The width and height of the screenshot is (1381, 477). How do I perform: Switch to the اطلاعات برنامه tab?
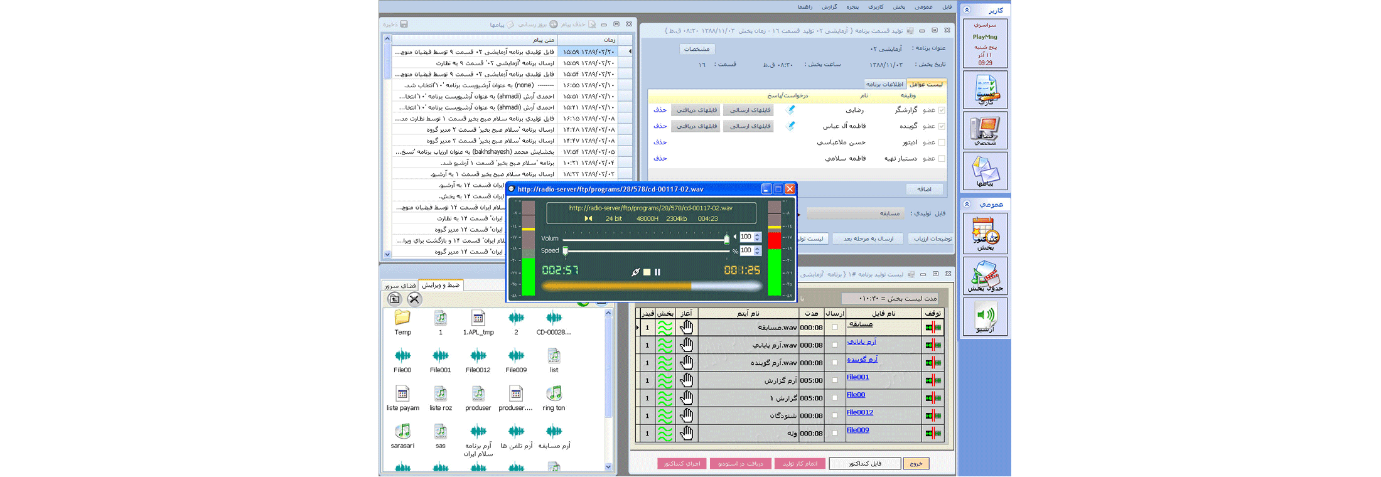(x=884, y=84)
